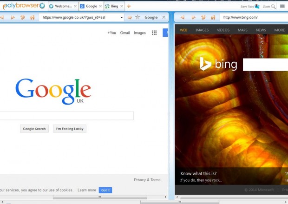Go home in Google pane
The width and height of the screenshot is (288, 204).
33,17
